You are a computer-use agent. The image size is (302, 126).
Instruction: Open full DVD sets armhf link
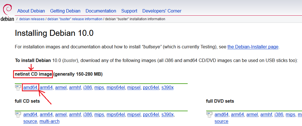(x=266, y=115)
